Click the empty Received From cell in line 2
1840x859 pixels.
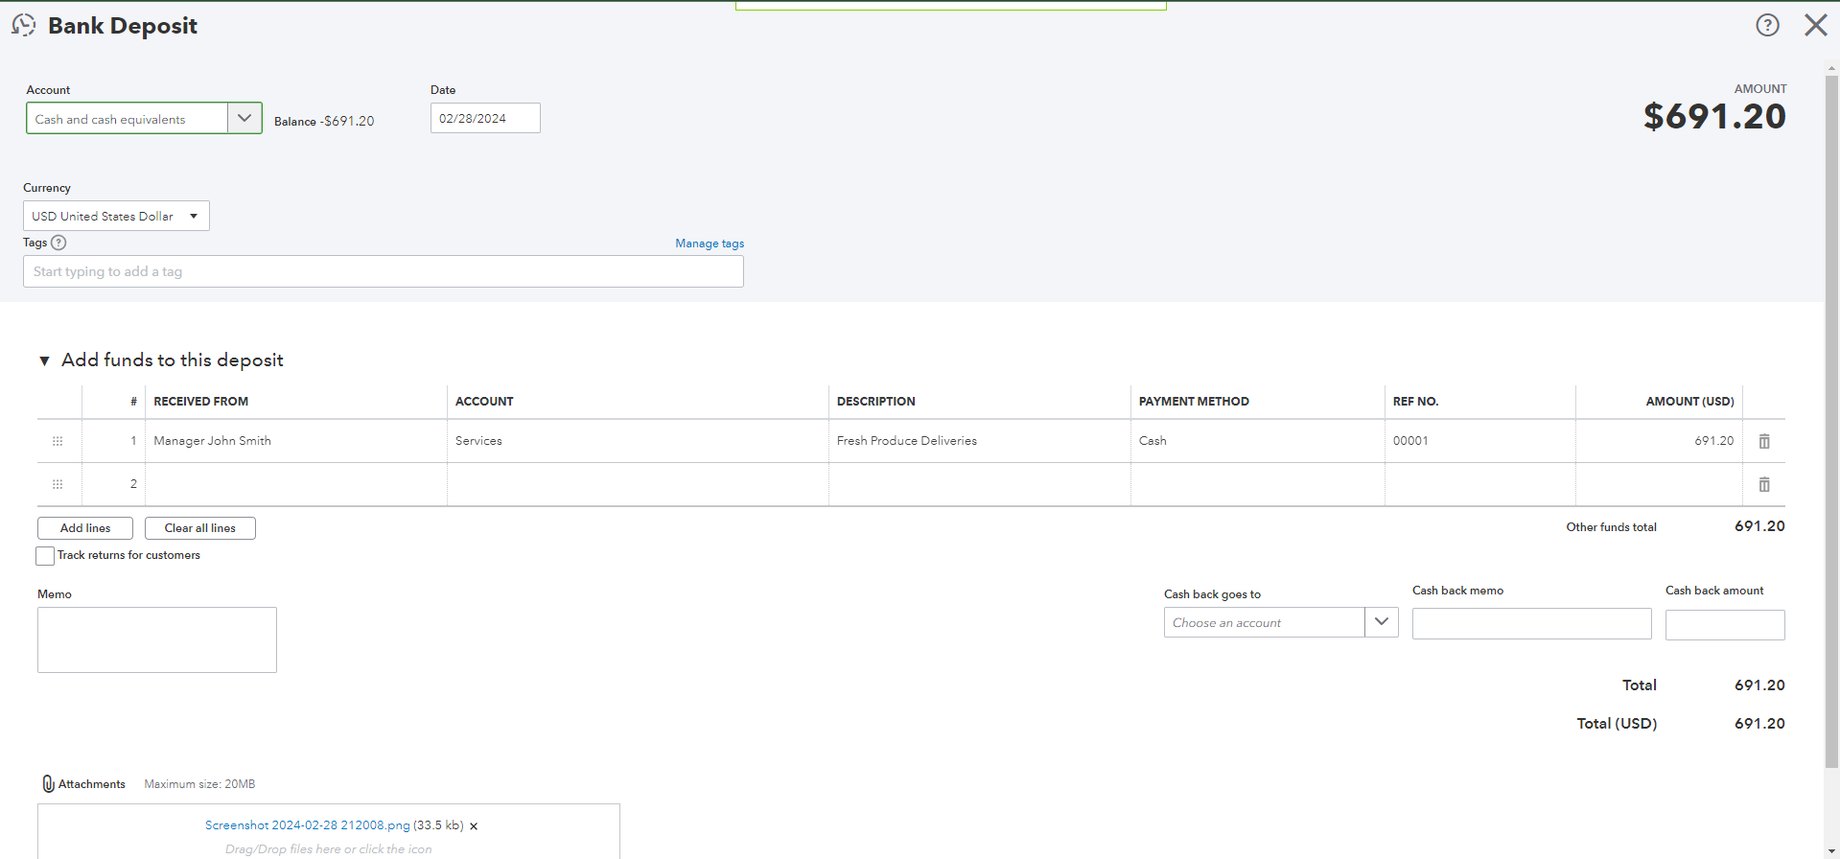[x=296, y=484]
